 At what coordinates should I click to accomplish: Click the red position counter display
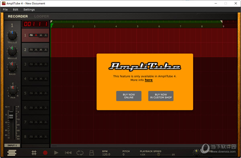pyautogui.click(x=35, y=24)
